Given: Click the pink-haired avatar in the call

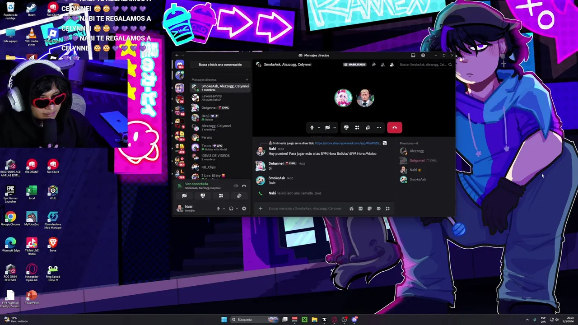Looking at the screenshot, I should click(343, 98).
